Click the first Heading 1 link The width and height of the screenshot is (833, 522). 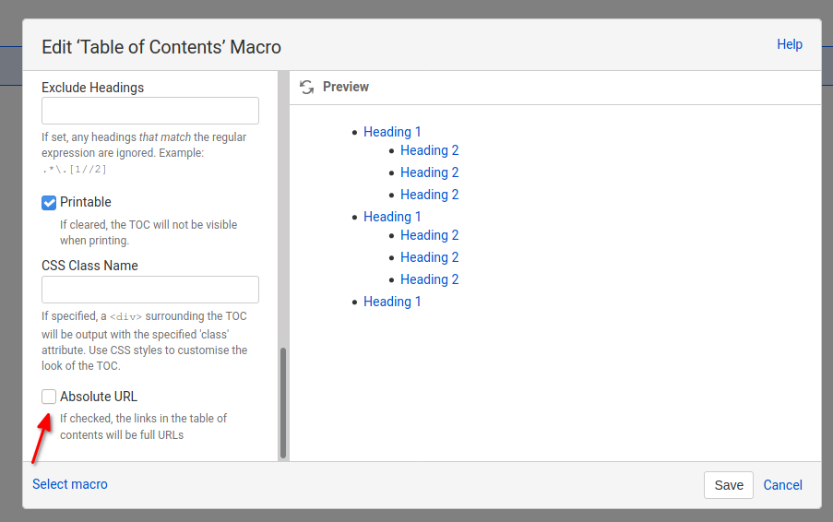pyautogui.click(x=392, y=132)
